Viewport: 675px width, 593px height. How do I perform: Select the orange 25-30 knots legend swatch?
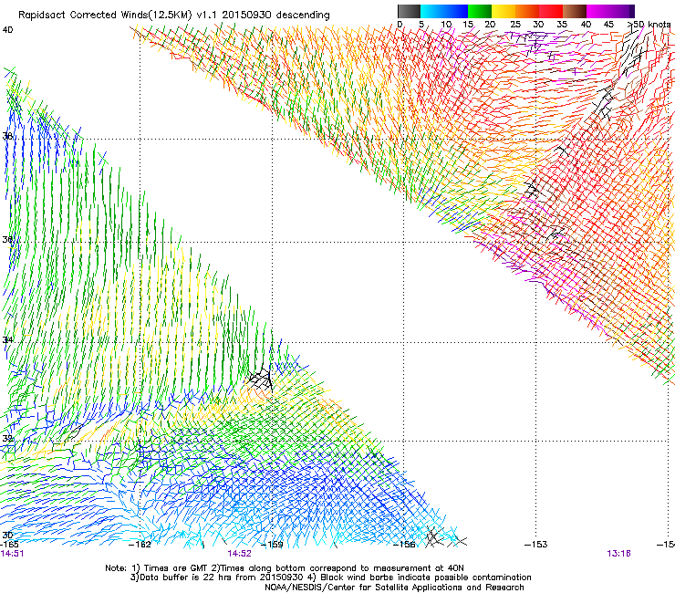527,11
